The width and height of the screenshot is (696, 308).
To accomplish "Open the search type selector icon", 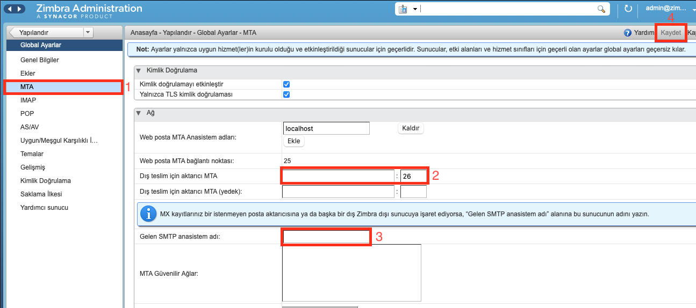I will (x=404, y=9).
